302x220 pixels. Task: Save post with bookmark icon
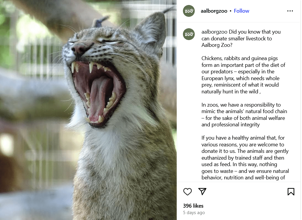(291, 192)
